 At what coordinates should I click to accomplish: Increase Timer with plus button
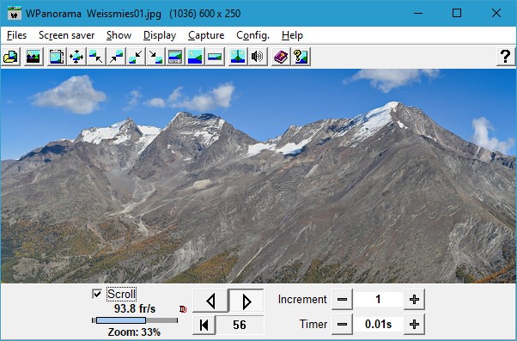pyautogui.click(x=414, y=324)
